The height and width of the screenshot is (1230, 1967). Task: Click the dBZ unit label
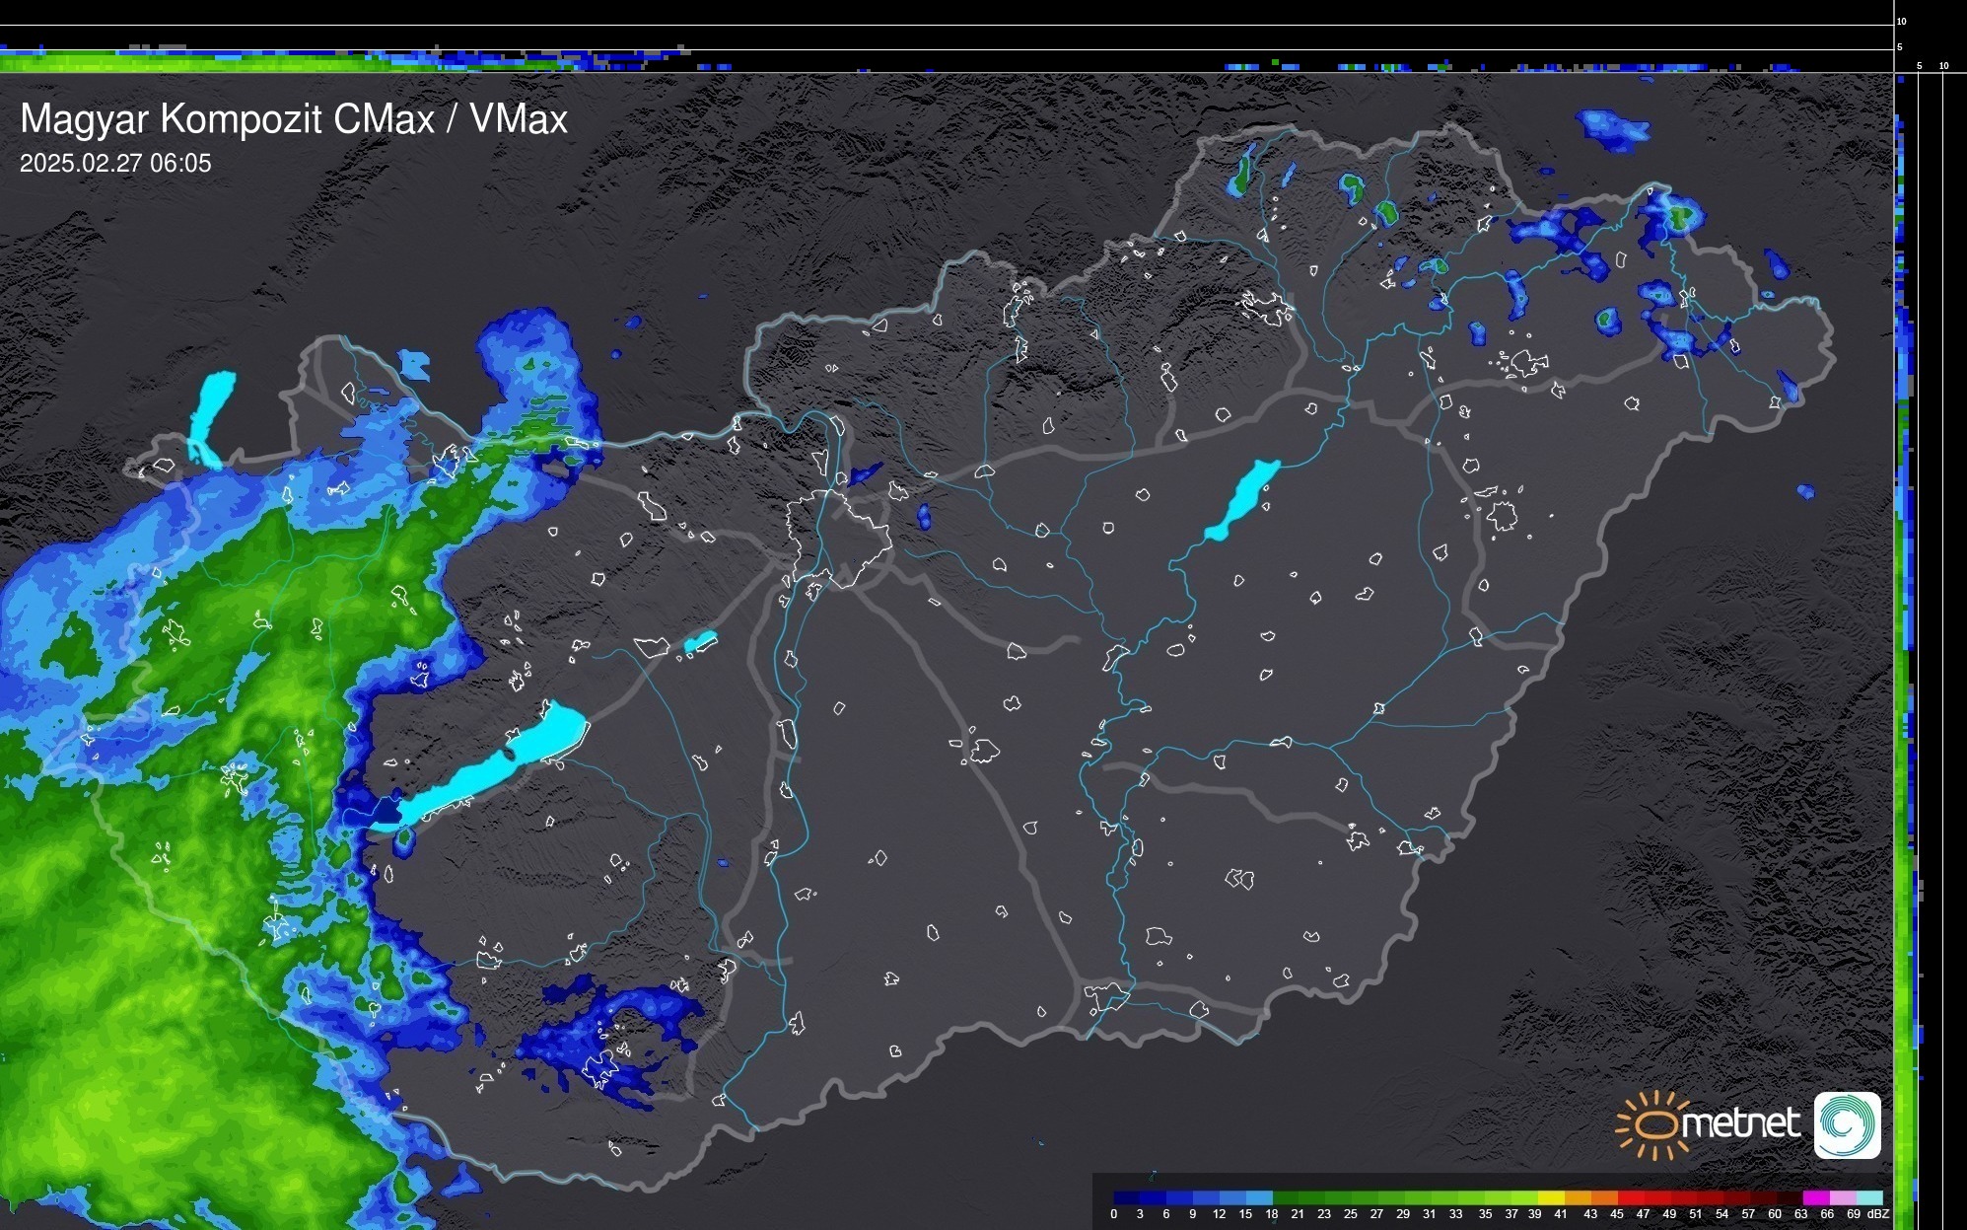click(1877, 1214)
